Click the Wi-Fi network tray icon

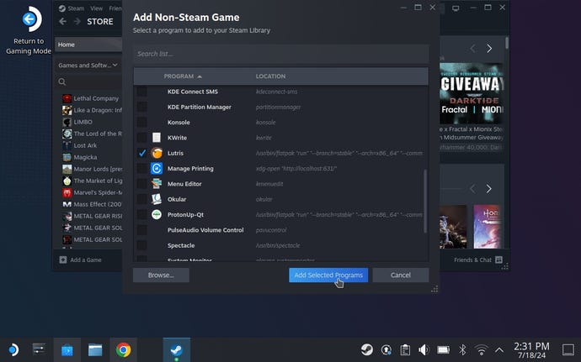(x=481, y=349)
